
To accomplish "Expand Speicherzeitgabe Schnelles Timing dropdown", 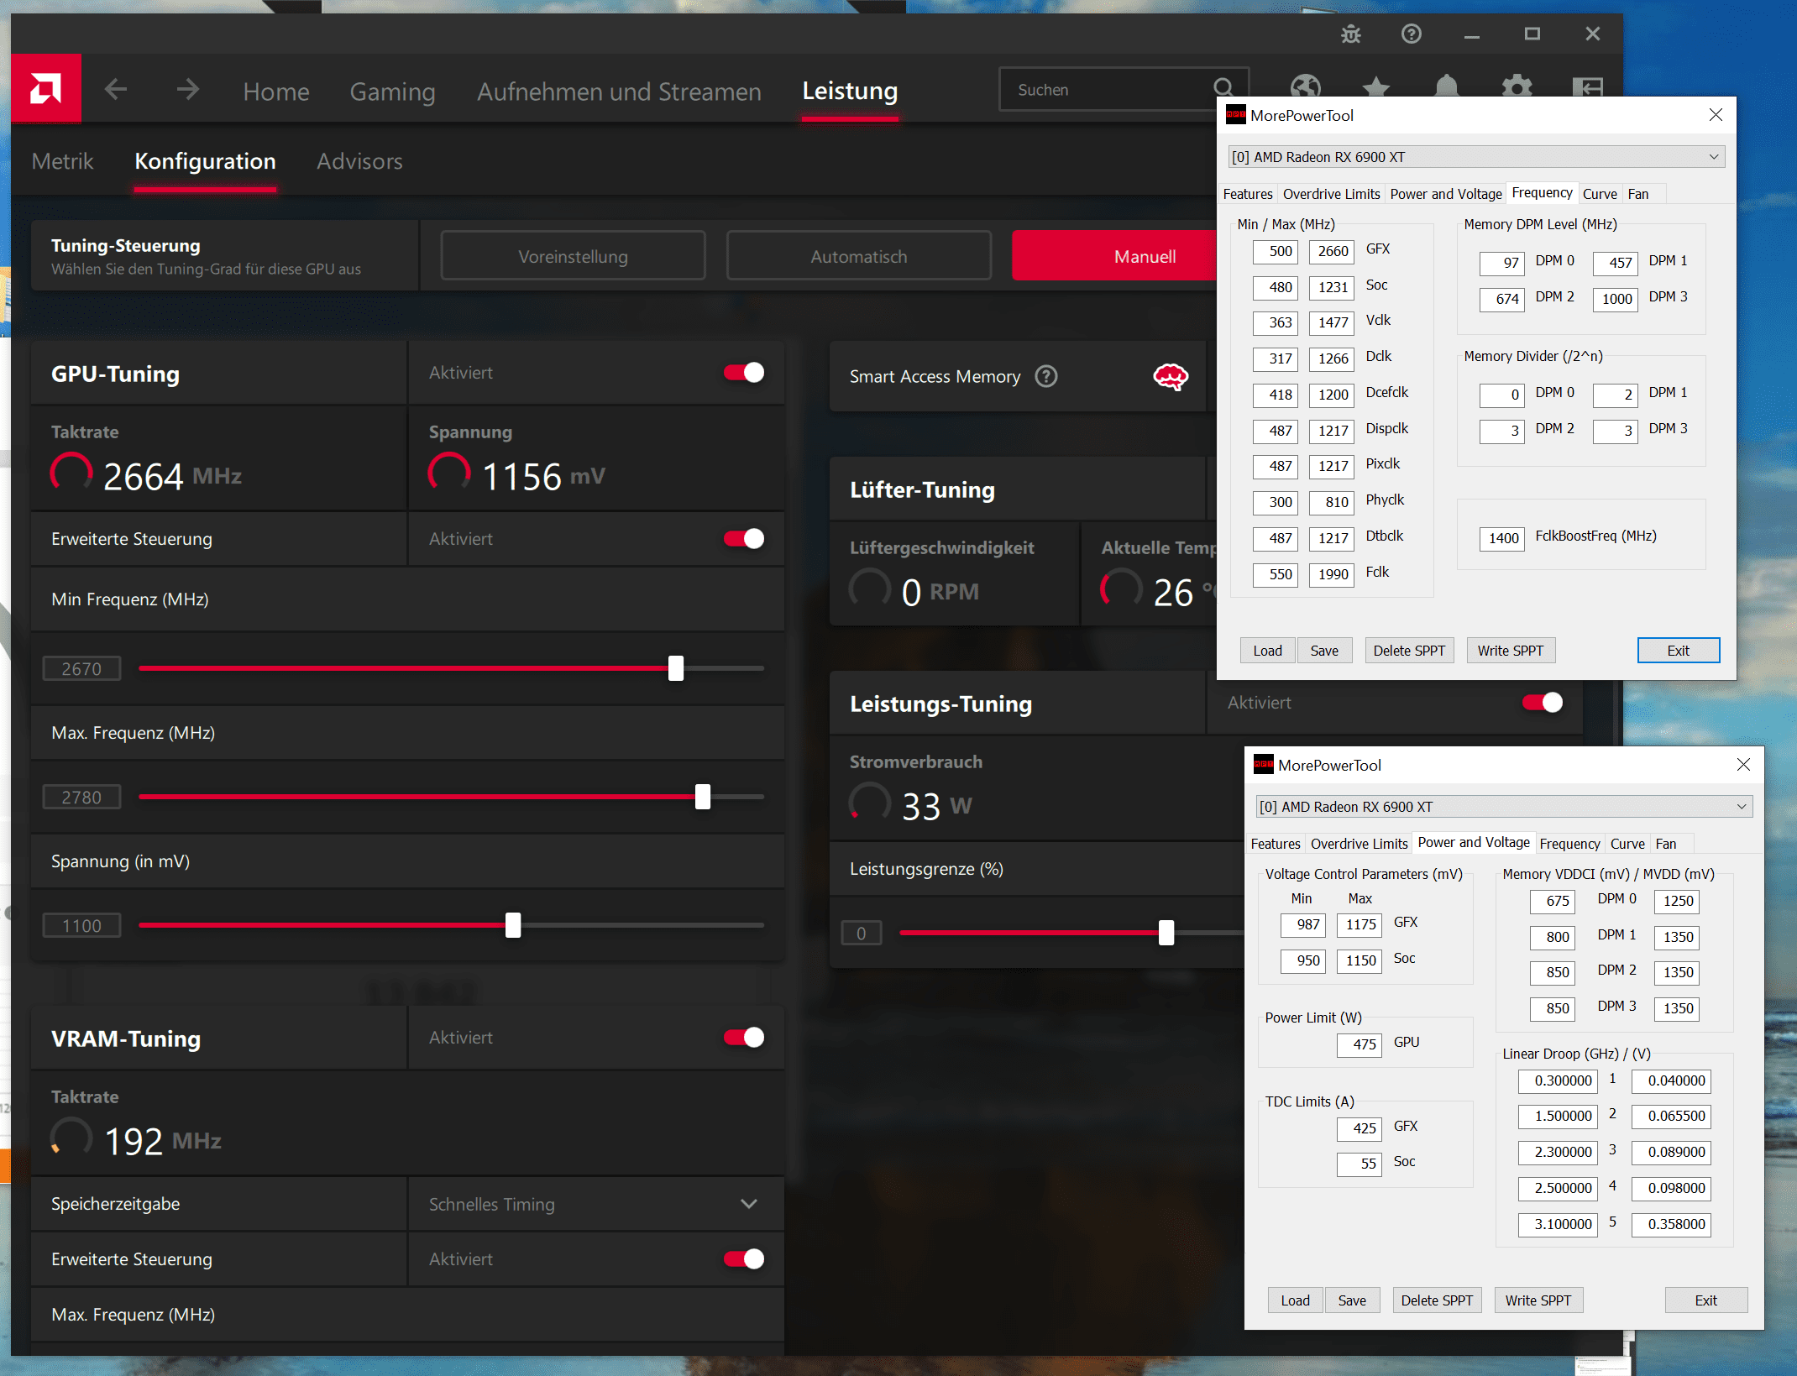I will pyautogui.click(x=748, y=1204).
